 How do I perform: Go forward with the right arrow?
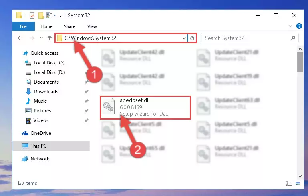point(32,38)
